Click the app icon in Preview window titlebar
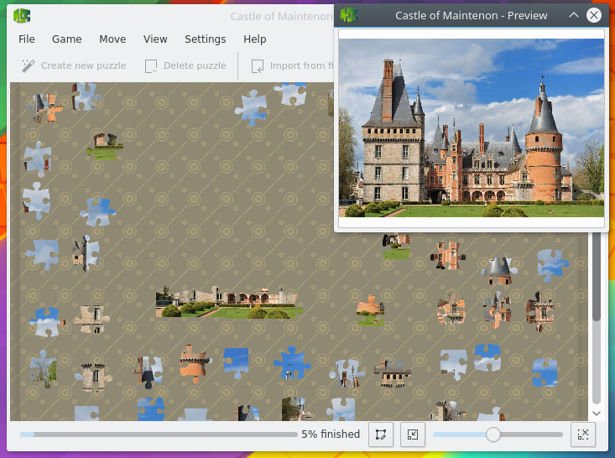The height and width of the screenshot is (458, 615). click(349, 15)
